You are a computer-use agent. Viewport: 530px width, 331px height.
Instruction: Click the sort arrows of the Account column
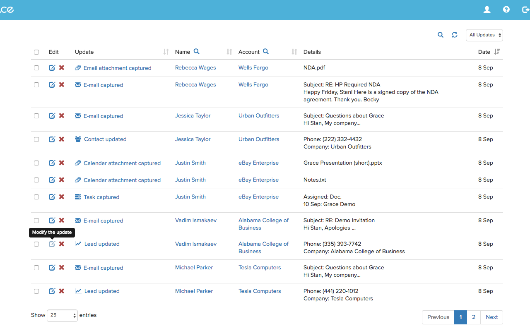pos(294,52)
